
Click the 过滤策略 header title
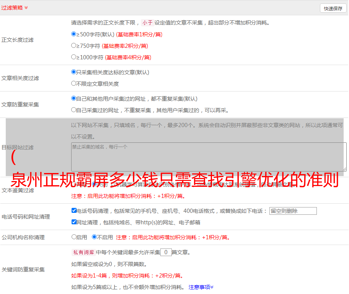click(x=11, y=8)
